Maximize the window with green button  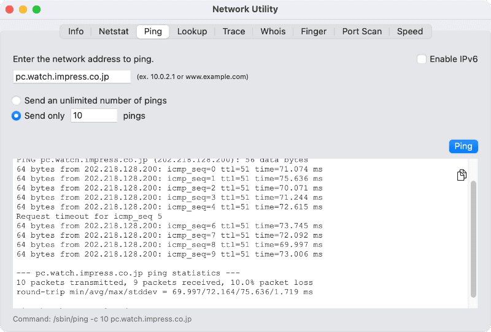click(x=37, y=10)
